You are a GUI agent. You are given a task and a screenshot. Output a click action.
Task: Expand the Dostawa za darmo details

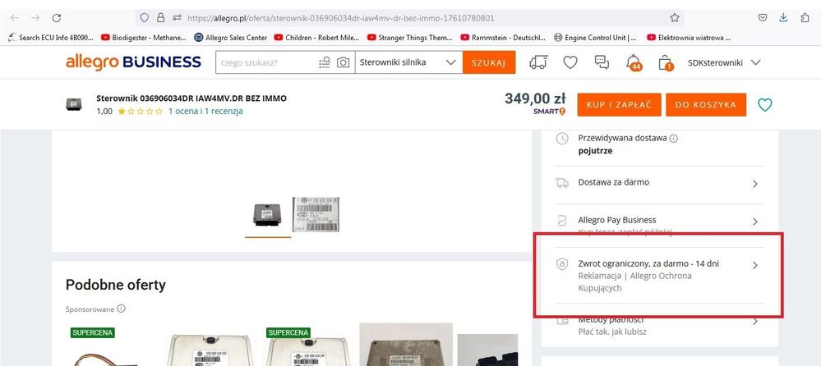pos(755,184)
